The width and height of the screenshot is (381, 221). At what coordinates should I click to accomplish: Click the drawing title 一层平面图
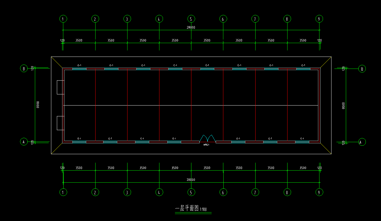187,208
